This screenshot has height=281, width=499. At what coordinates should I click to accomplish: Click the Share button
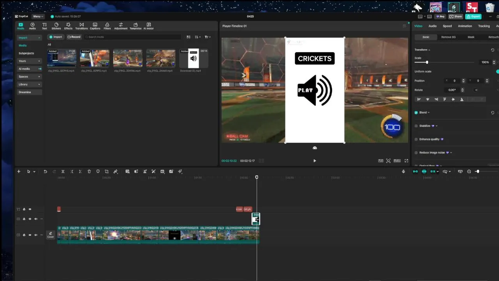(455, 16)
